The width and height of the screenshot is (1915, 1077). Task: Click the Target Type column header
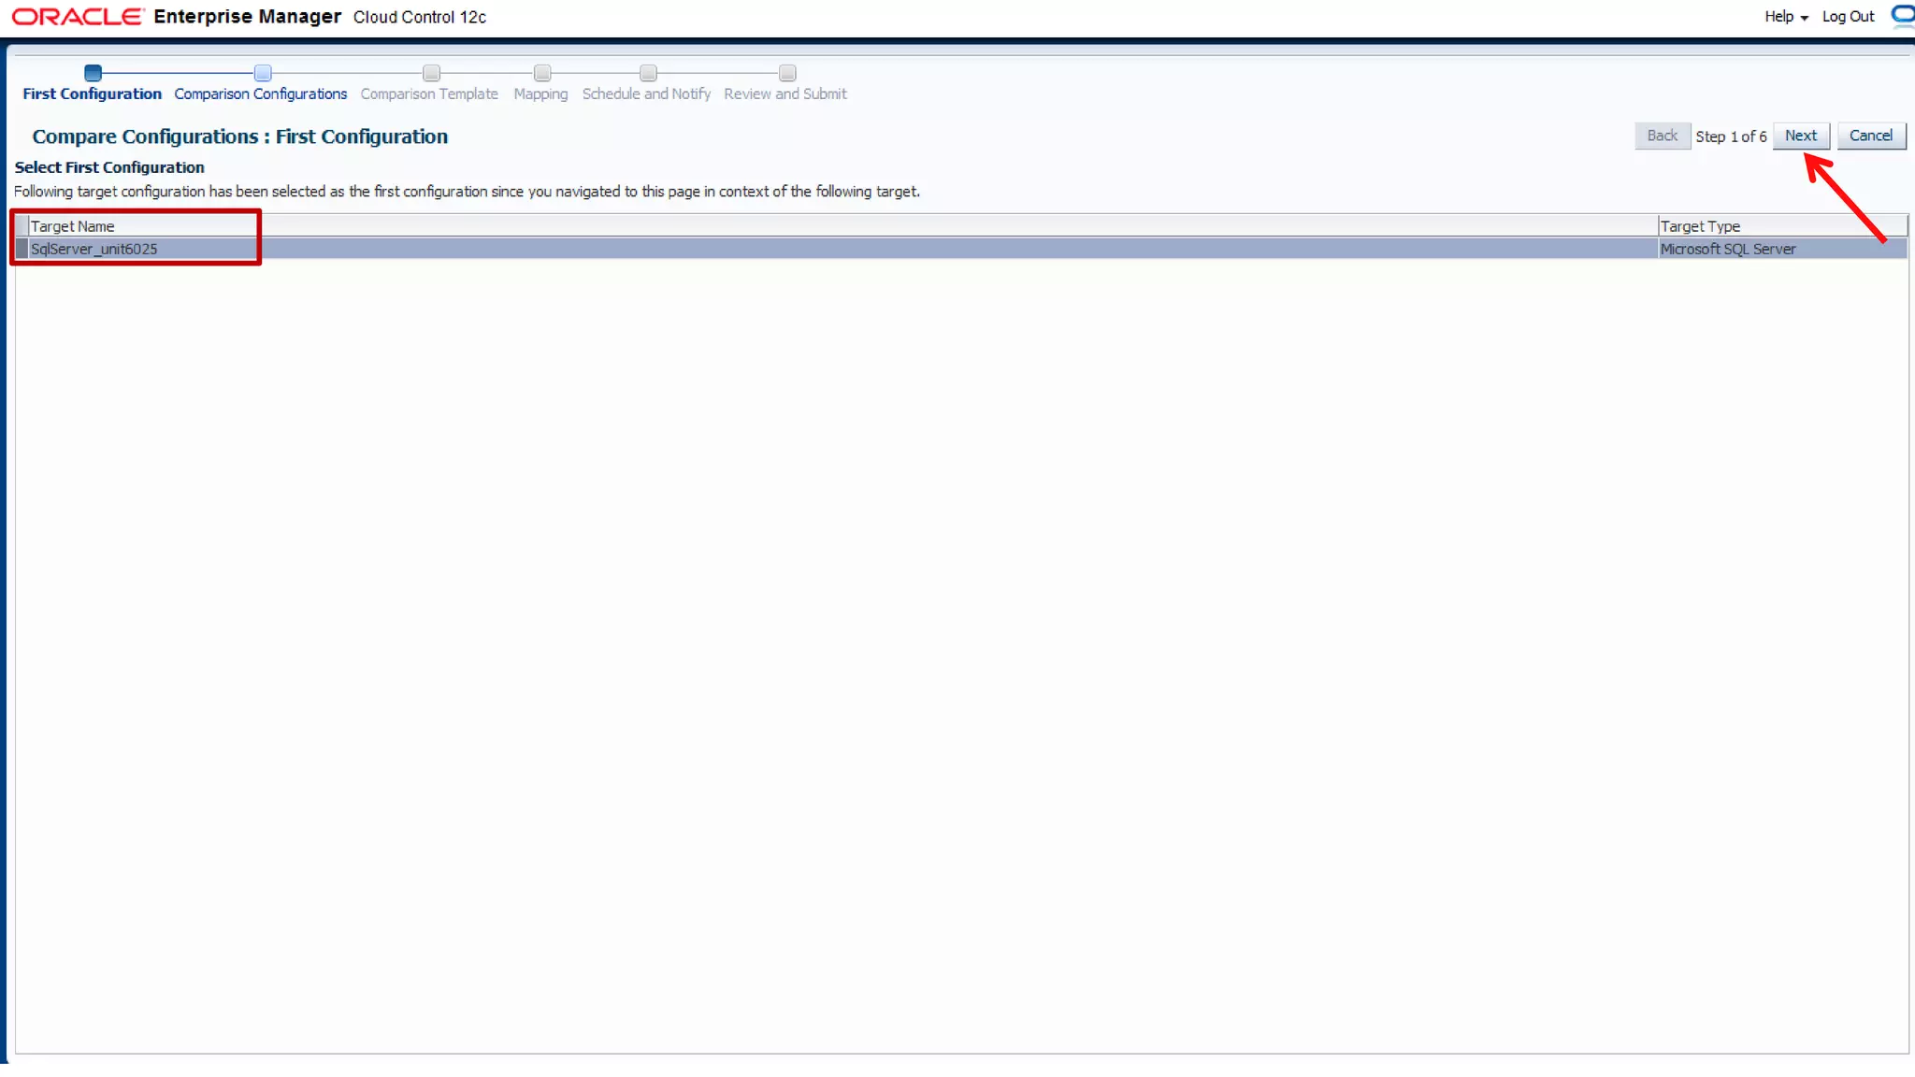[x=1782, y=225]
